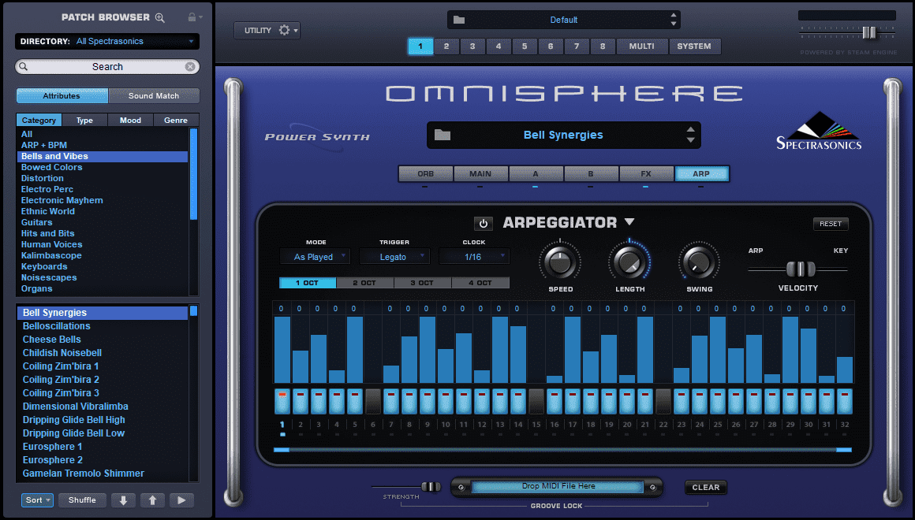Viewport: 915px width, 520px height.
Task: Adjust the Speed knob
Action: coord(560,262)
